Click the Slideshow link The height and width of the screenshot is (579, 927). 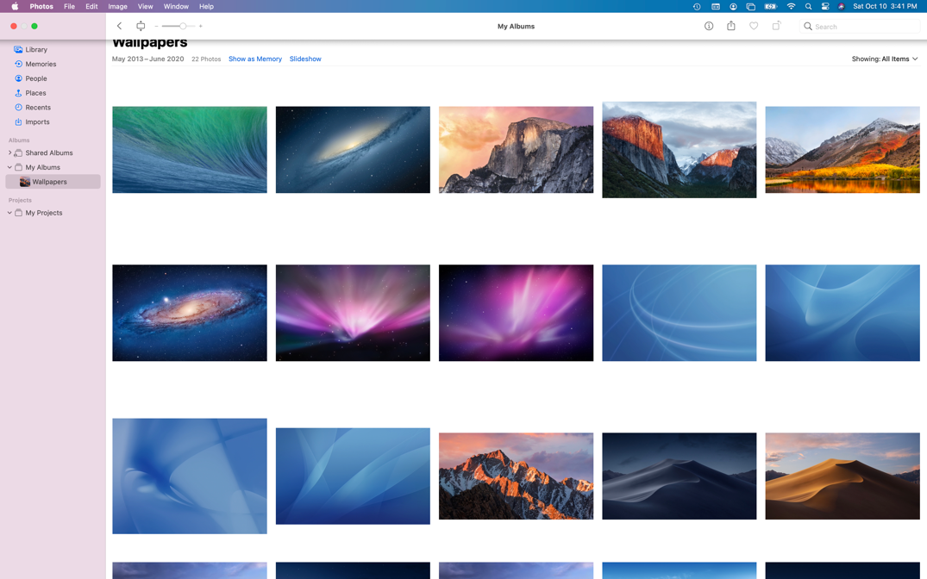click(305, 59)
